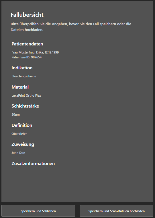Click the Patientendaten section heading
155x218 pixels.
tap(27, 44)
